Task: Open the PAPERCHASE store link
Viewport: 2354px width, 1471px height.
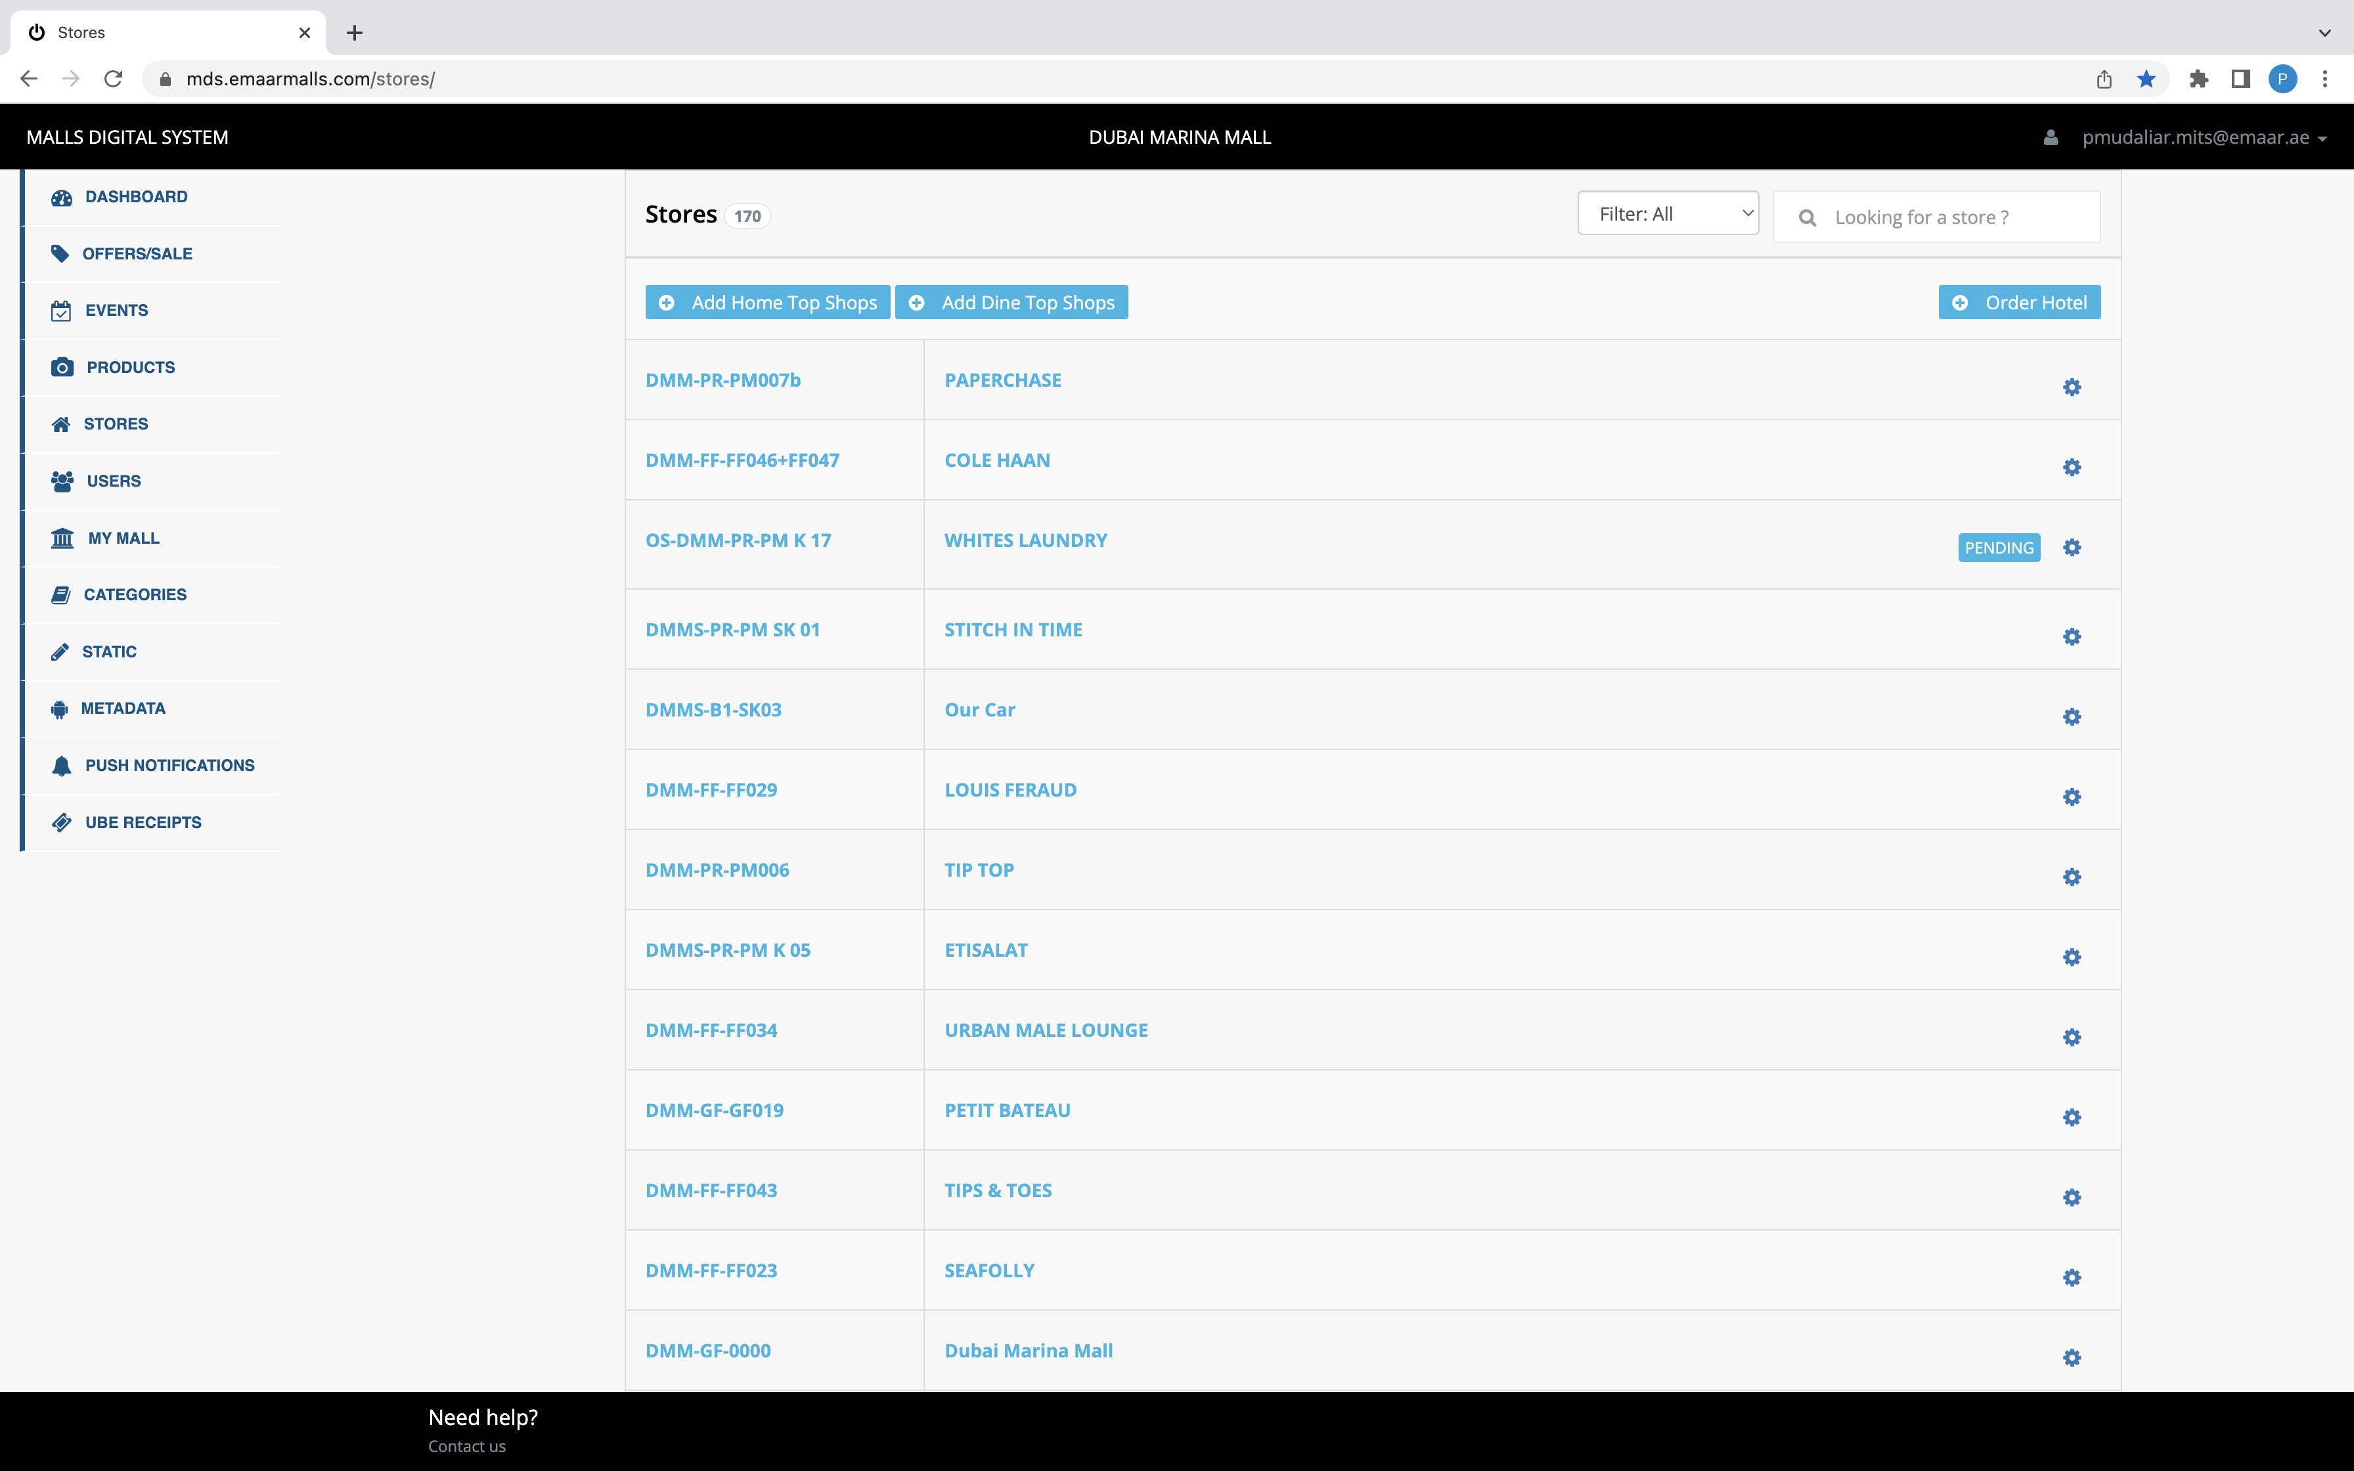Action: [1003, 380]
